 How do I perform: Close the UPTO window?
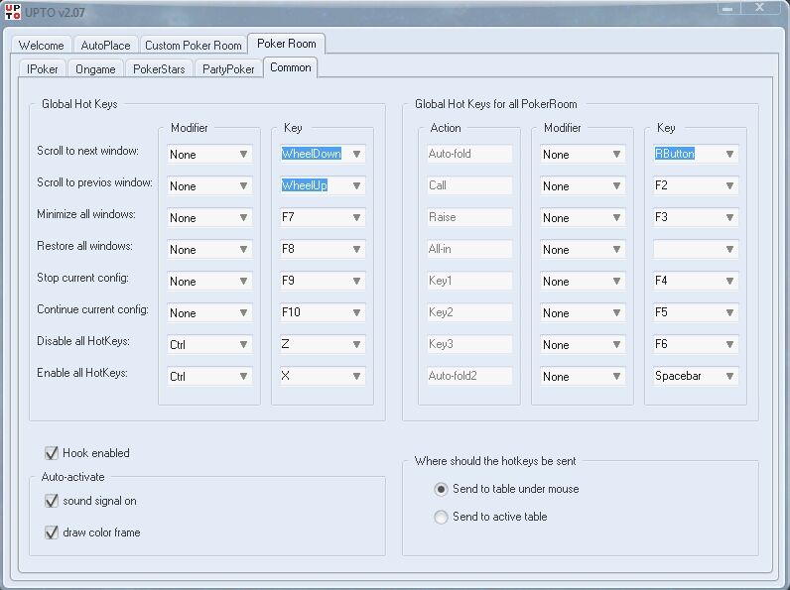pos(761,8)
